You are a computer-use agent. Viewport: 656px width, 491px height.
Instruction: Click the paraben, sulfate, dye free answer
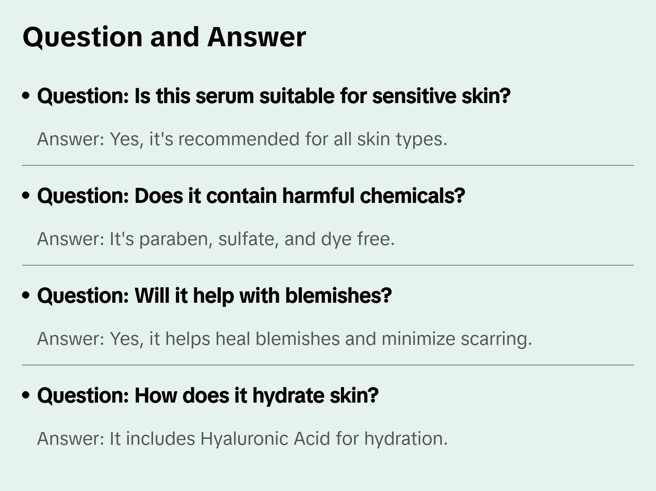pos(216,239)
